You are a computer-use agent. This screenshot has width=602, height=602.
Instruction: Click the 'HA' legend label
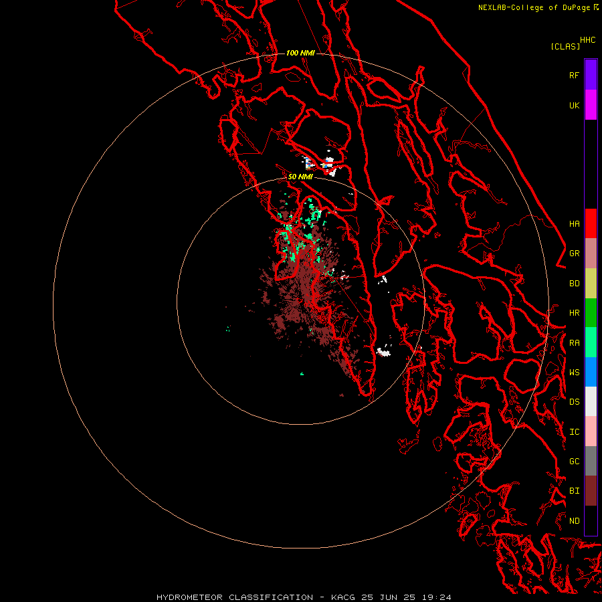click(574, 223)
